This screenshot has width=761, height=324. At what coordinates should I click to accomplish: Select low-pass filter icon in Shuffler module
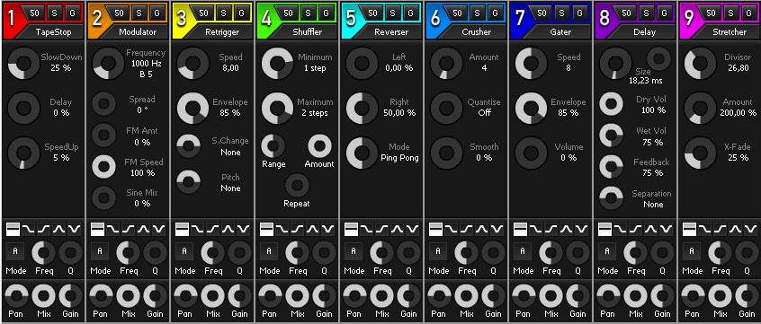(x=282, y=229)
